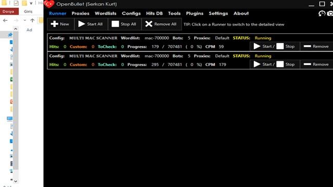Click progress value 295 / 707481
This screenshot has height=187, width=333.
166,64
